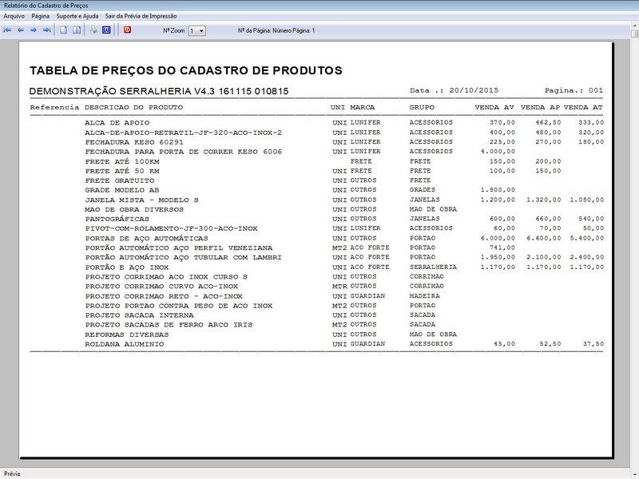Click the next page arrow icon
This screenshot has height=479, width=639.
point(32,30)
